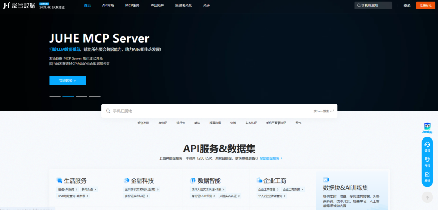The height and width of the screenshot is (210, 438).
Task: Open the API市场 menu item
Action: [108, 6]
